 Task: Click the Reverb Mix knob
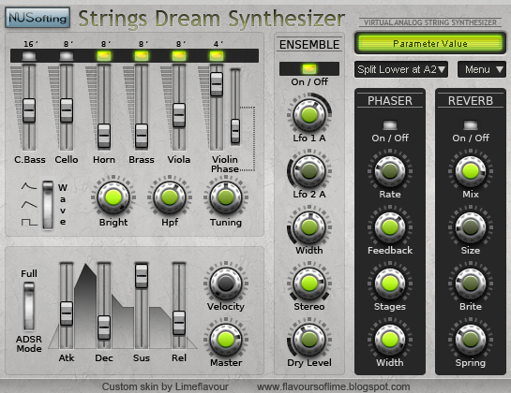[471, 171]
